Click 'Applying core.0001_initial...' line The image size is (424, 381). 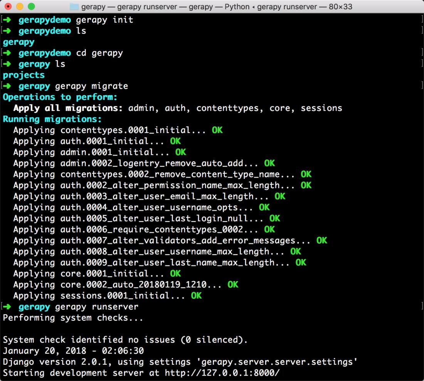coord(97,273)
